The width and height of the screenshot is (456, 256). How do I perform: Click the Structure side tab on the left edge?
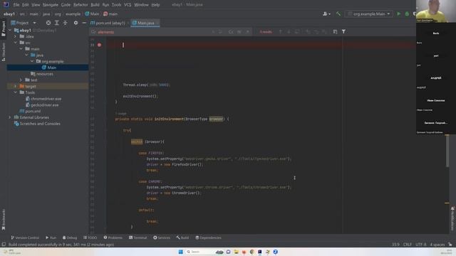pos(4,52)
